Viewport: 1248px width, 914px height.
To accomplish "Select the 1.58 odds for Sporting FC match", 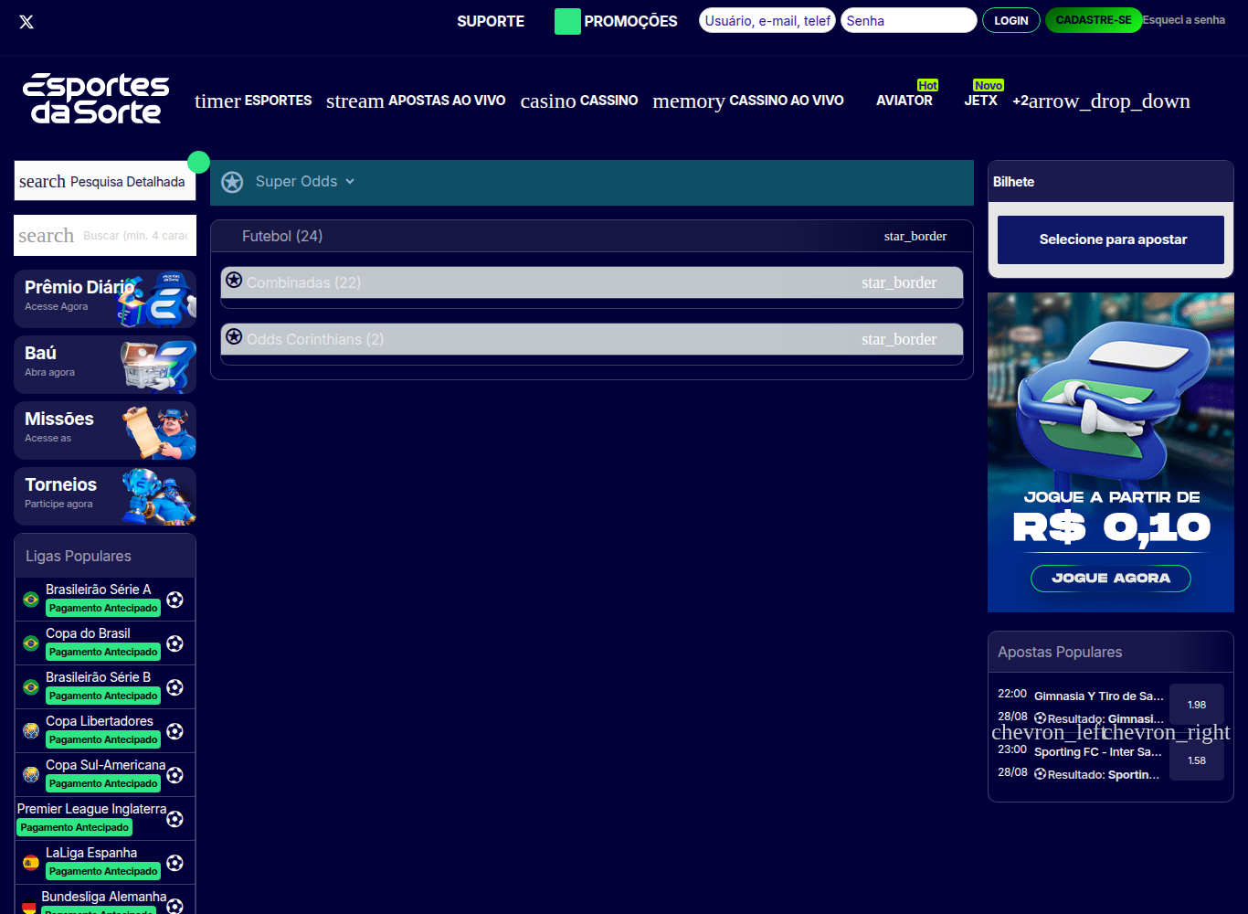I will click(1197, 760).
